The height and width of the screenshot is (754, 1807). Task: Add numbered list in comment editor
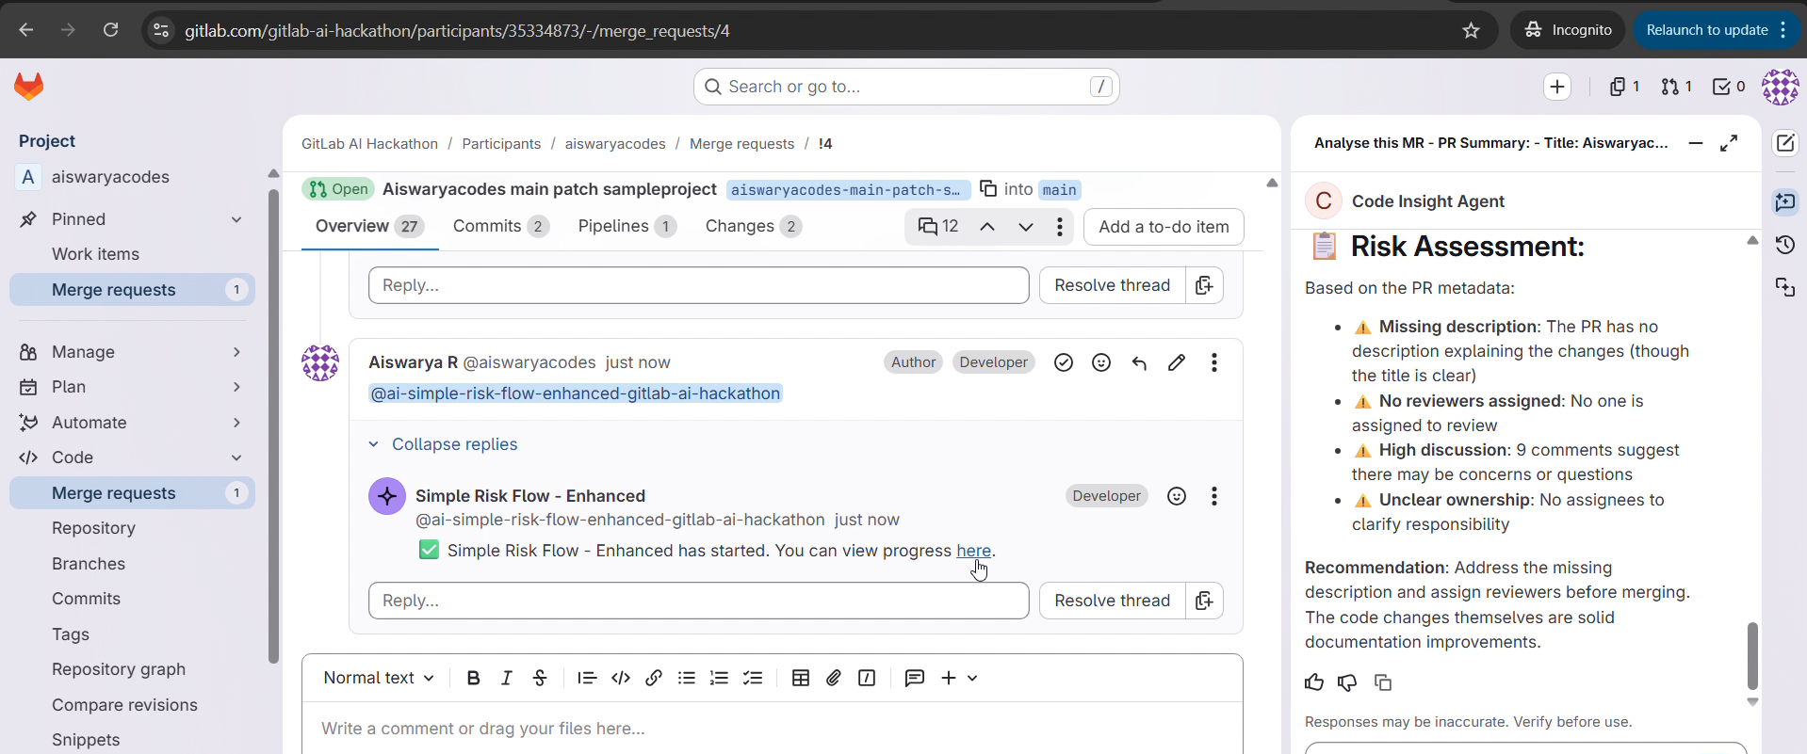tap(720, 678)
